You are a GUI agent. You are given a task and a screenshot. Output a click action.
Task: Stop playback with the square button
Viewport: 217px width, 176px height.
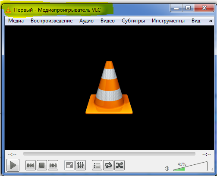pos(42,165)
